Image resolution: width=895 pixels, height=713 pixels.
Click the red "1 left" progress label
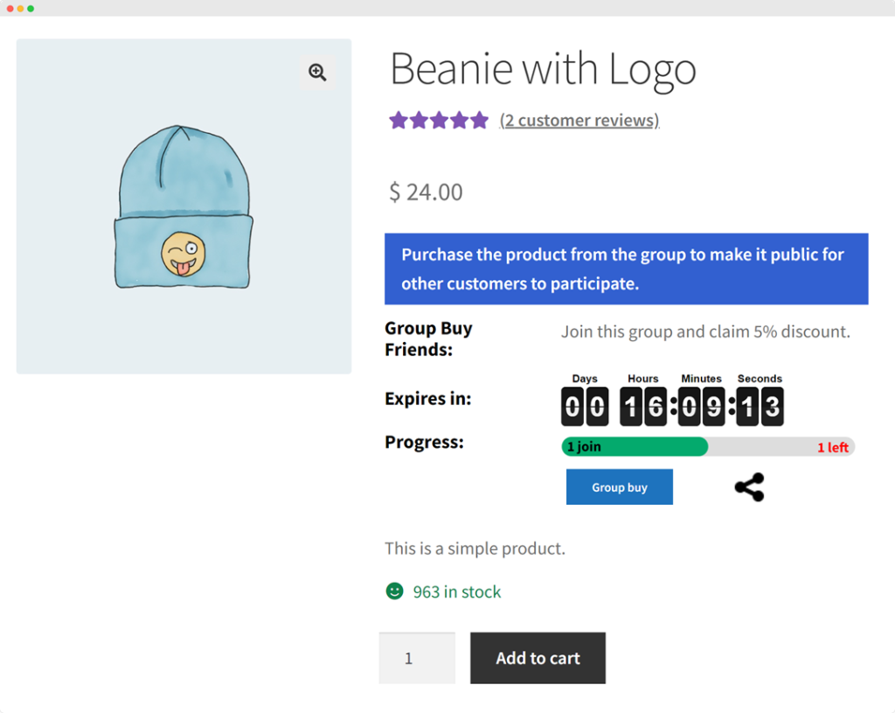[x=832, y=447]
